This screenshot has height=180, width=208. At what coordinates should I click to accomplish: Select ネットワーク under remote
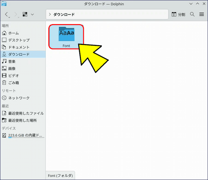19,98
